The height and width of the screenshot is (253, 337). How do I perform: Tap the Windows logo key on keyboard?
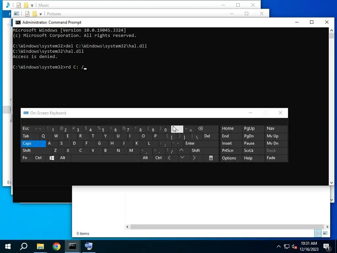click(x=52, y=158)
